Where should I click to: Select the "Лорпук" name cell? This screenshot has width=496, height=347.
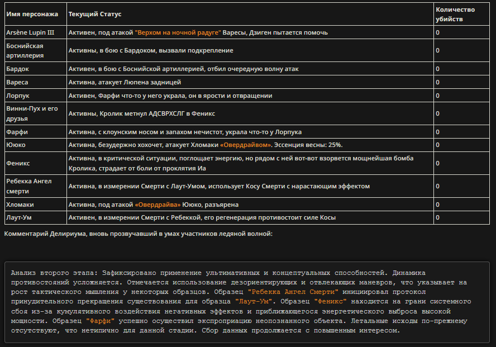(x=36, y=96)
